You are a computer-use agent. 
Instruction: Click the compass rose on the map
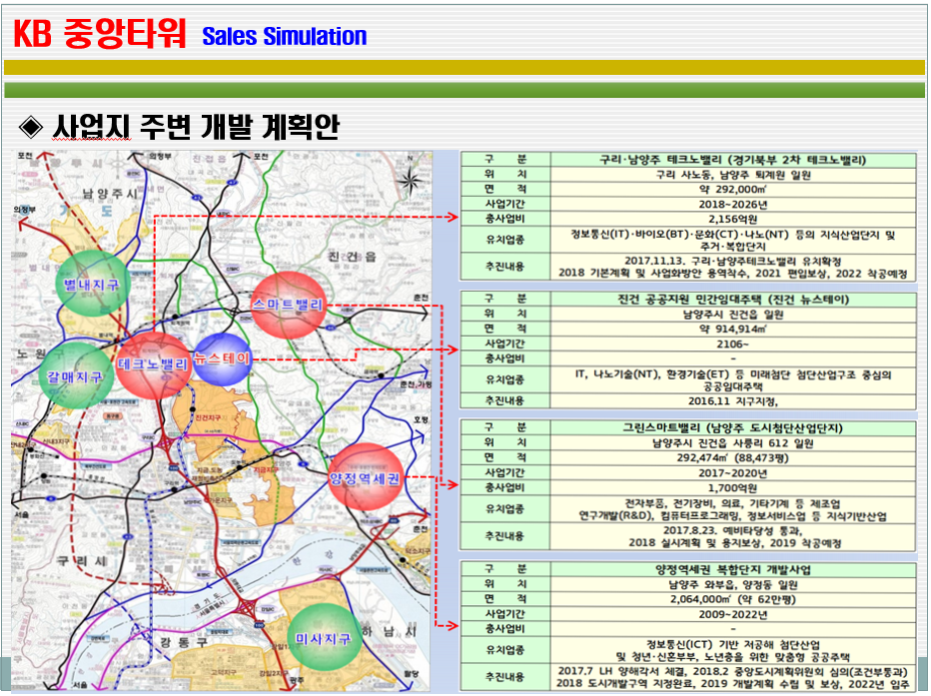pyautogui.click(x=410, y=179)
